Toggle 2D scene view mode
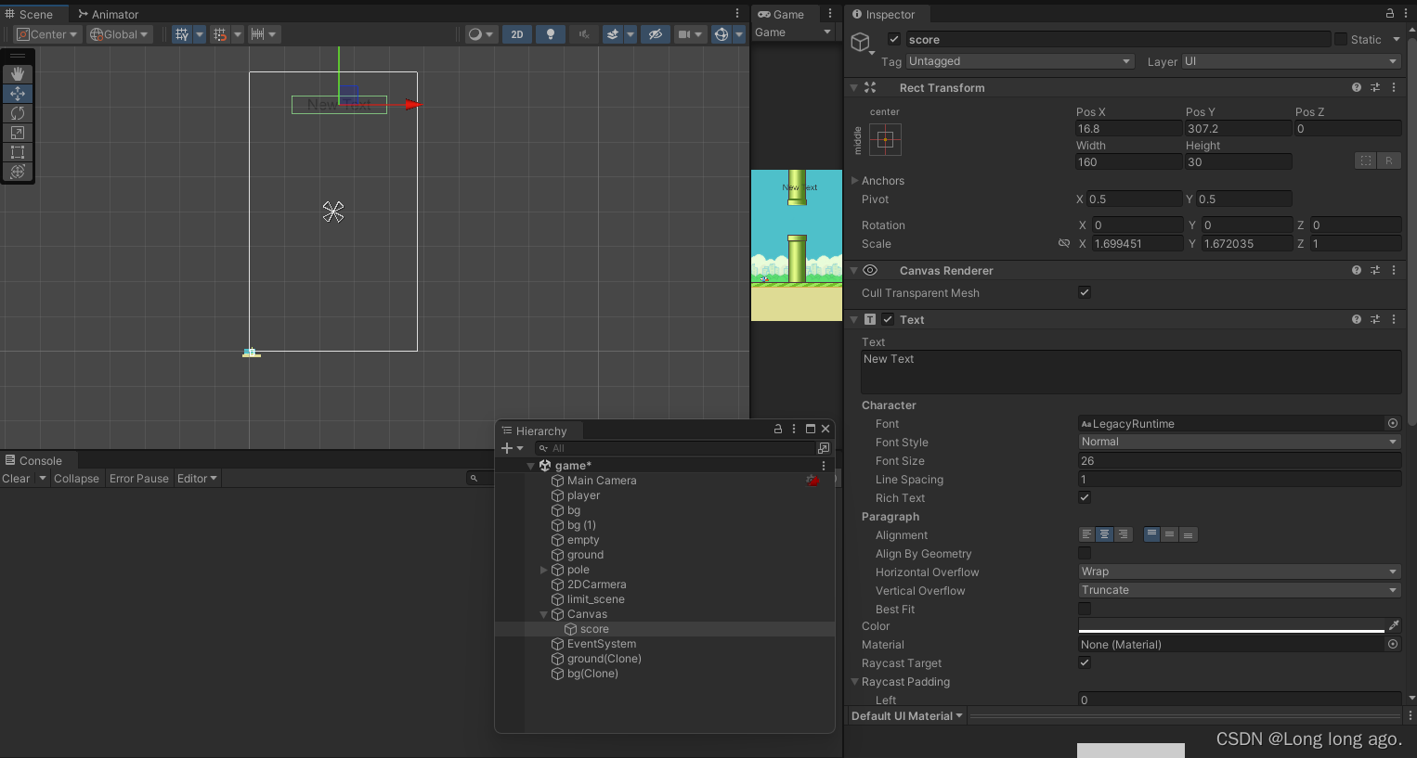 point(517,34)
